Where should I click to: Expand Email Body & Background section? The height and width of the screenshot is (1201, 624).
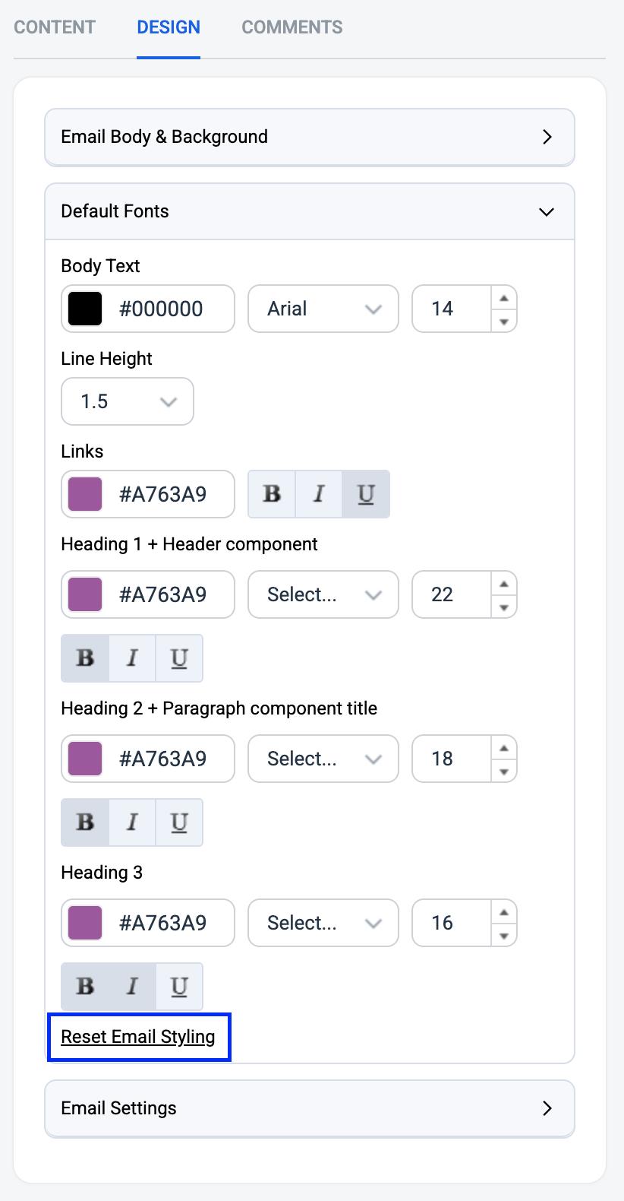coord(310,137)
